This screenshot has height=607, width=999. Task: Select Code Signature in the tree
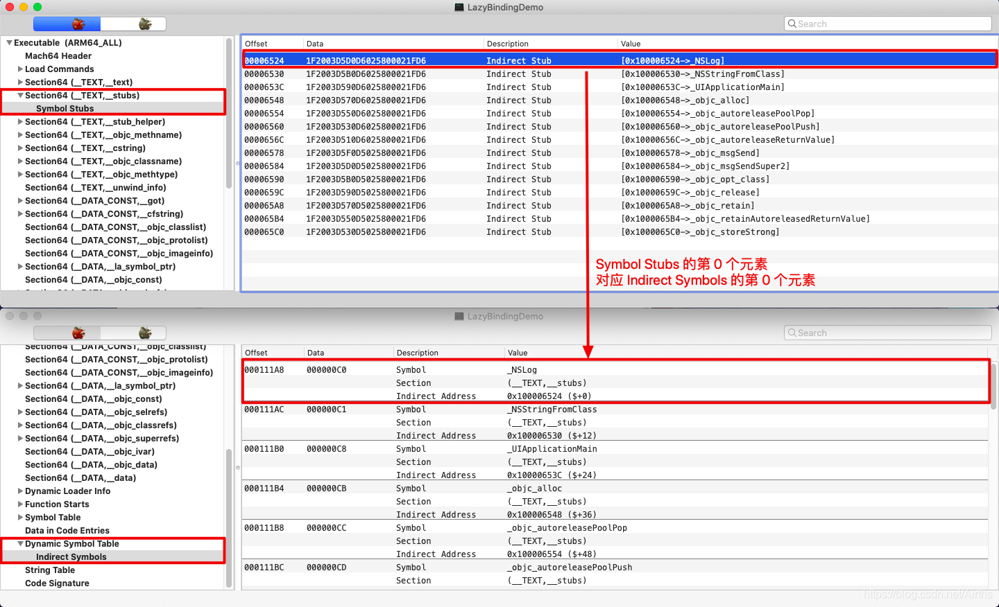point(57,583)
